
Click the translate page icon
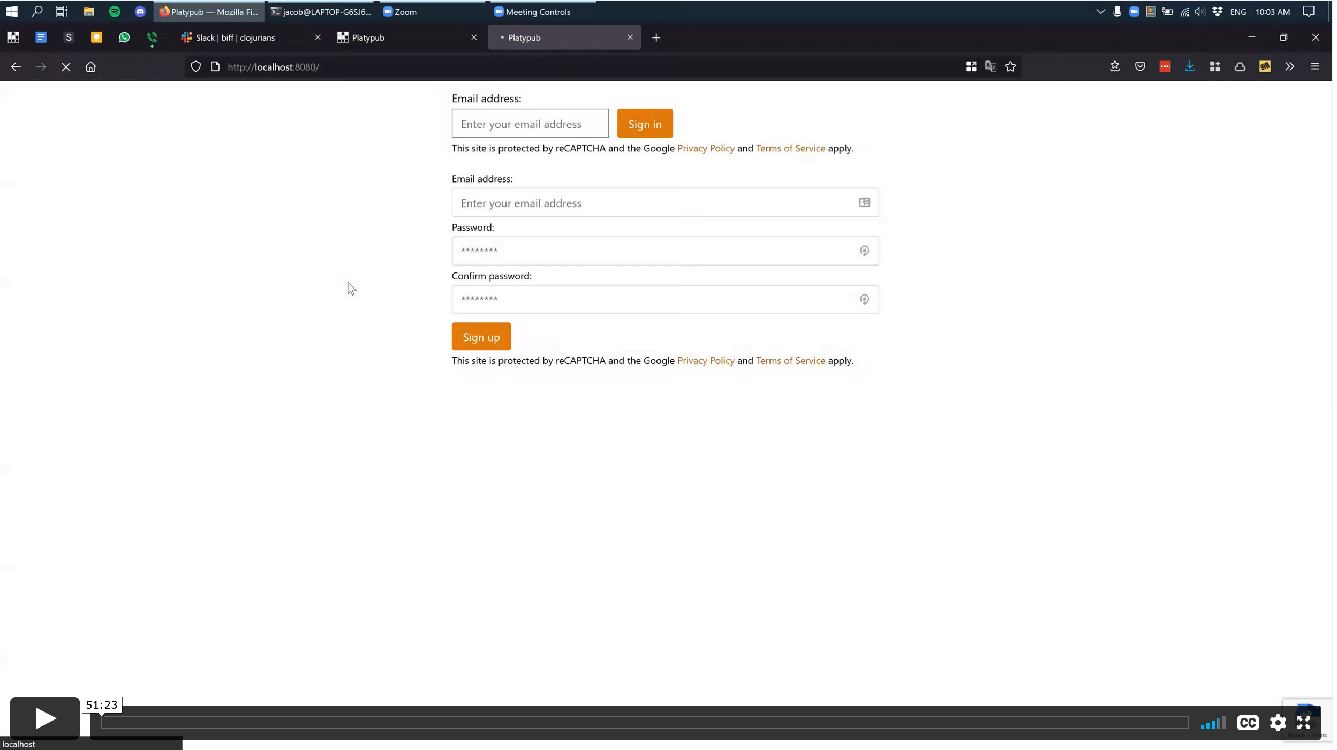click(991, 66)
